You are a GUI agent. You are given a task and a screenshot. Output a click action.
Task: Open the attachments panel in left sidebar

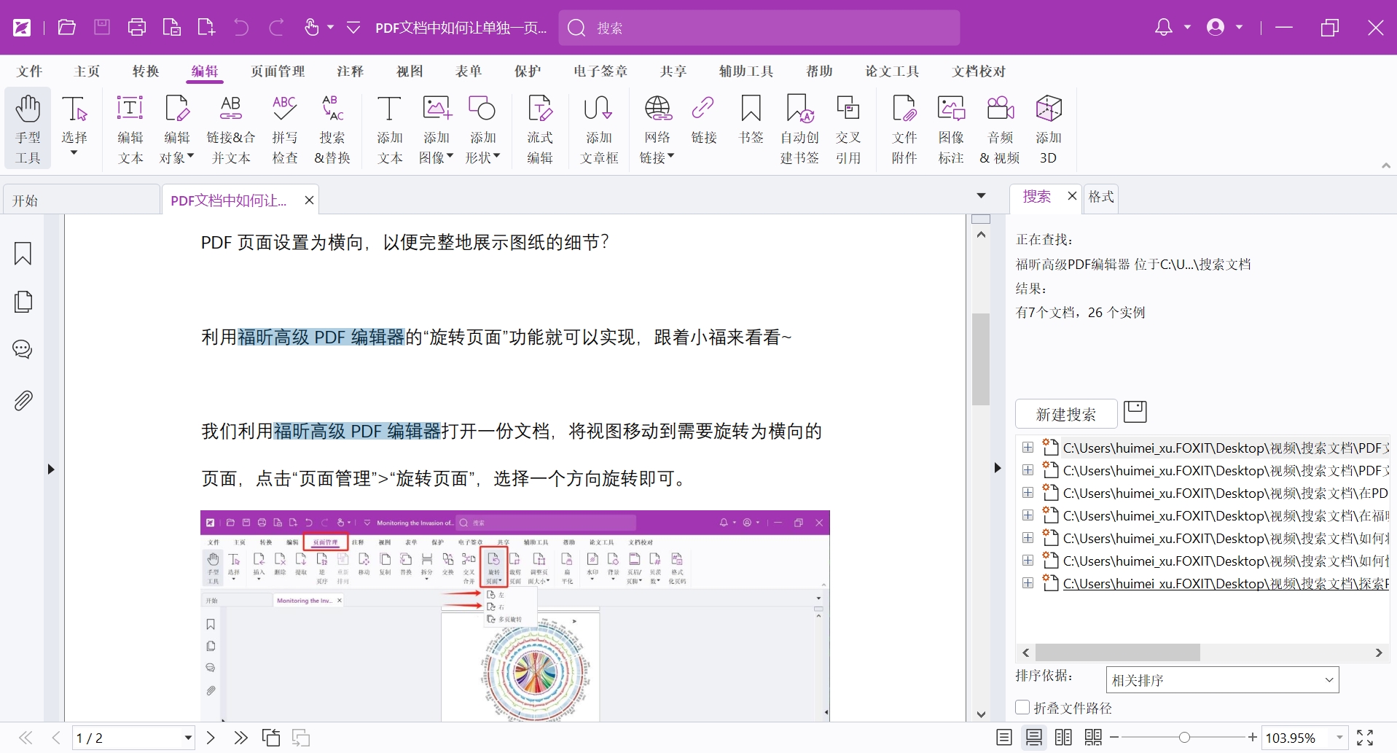pos(23,400)
